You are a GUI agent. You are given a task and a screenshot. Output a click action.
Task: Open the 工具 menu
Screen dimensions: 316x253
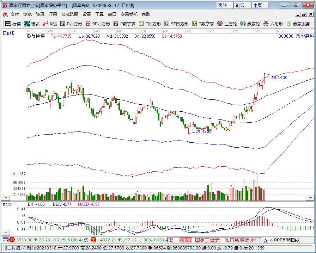coord(99,14)
